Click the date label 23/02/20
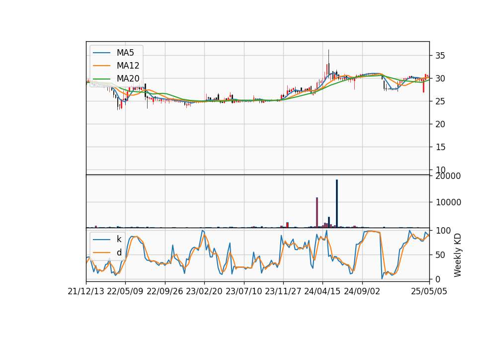The width and height of the screenshot is (477, 343). (204, 292)
